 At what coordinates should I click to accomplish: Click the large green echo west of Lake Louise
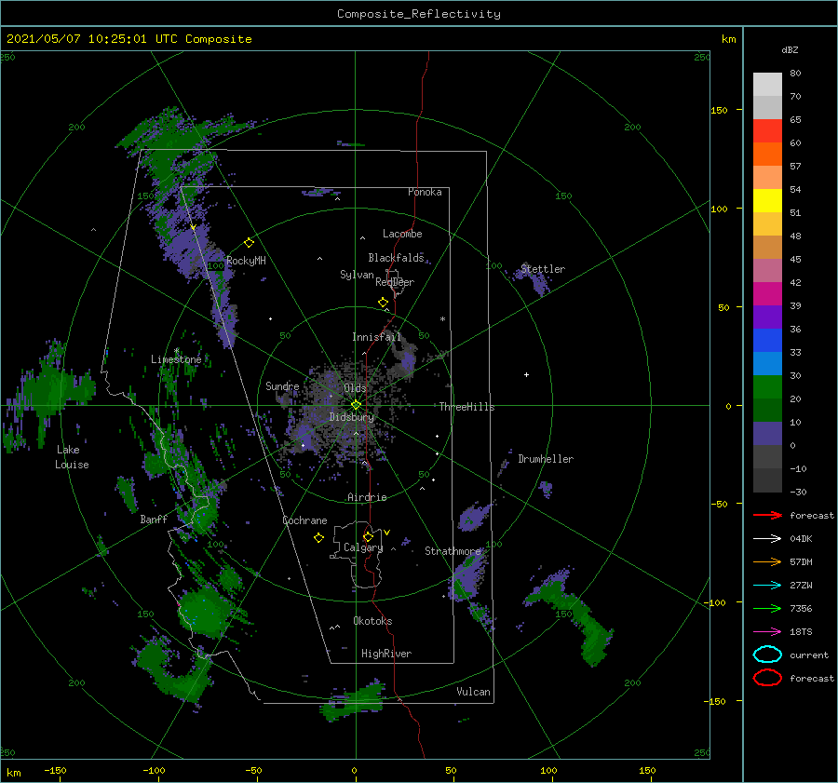click(48, 393)
